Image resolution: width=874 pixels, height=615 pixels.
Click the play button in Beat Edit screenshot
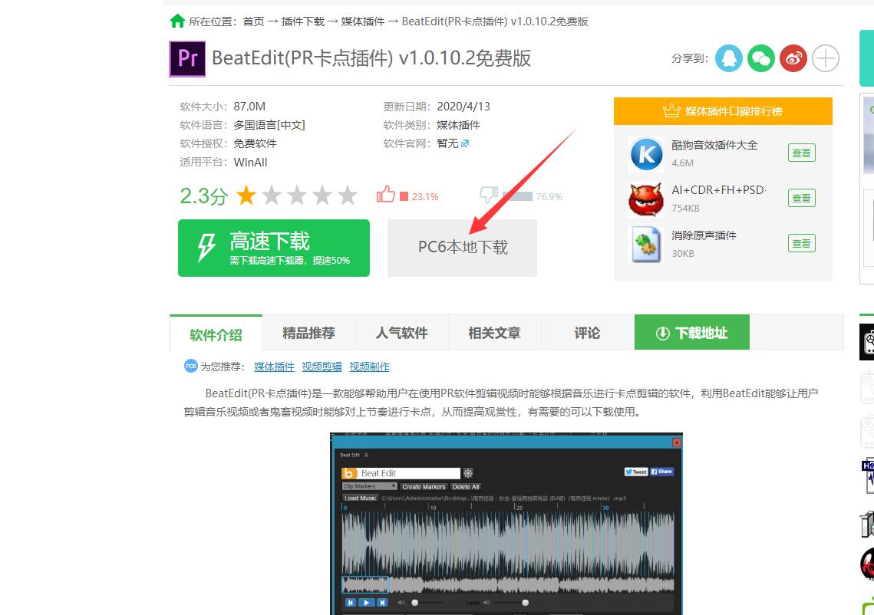[366, 602]
